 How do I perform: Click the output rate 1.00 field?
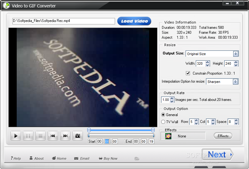(x=165, y=100)
